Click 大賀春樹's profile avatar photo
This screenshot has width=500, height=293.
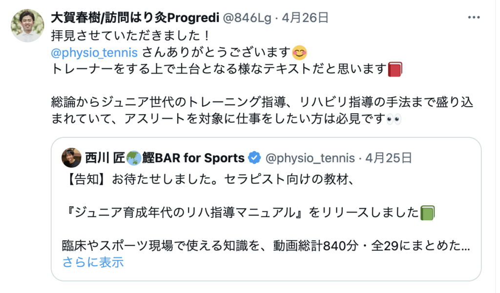click(27, 26)
